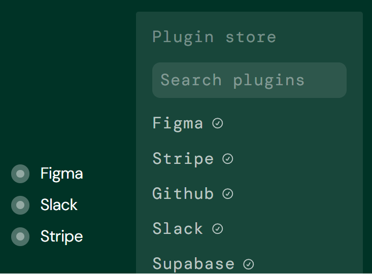Open Stripe in the plugin store list
The image size is (372, 274).
coord(183,159)
